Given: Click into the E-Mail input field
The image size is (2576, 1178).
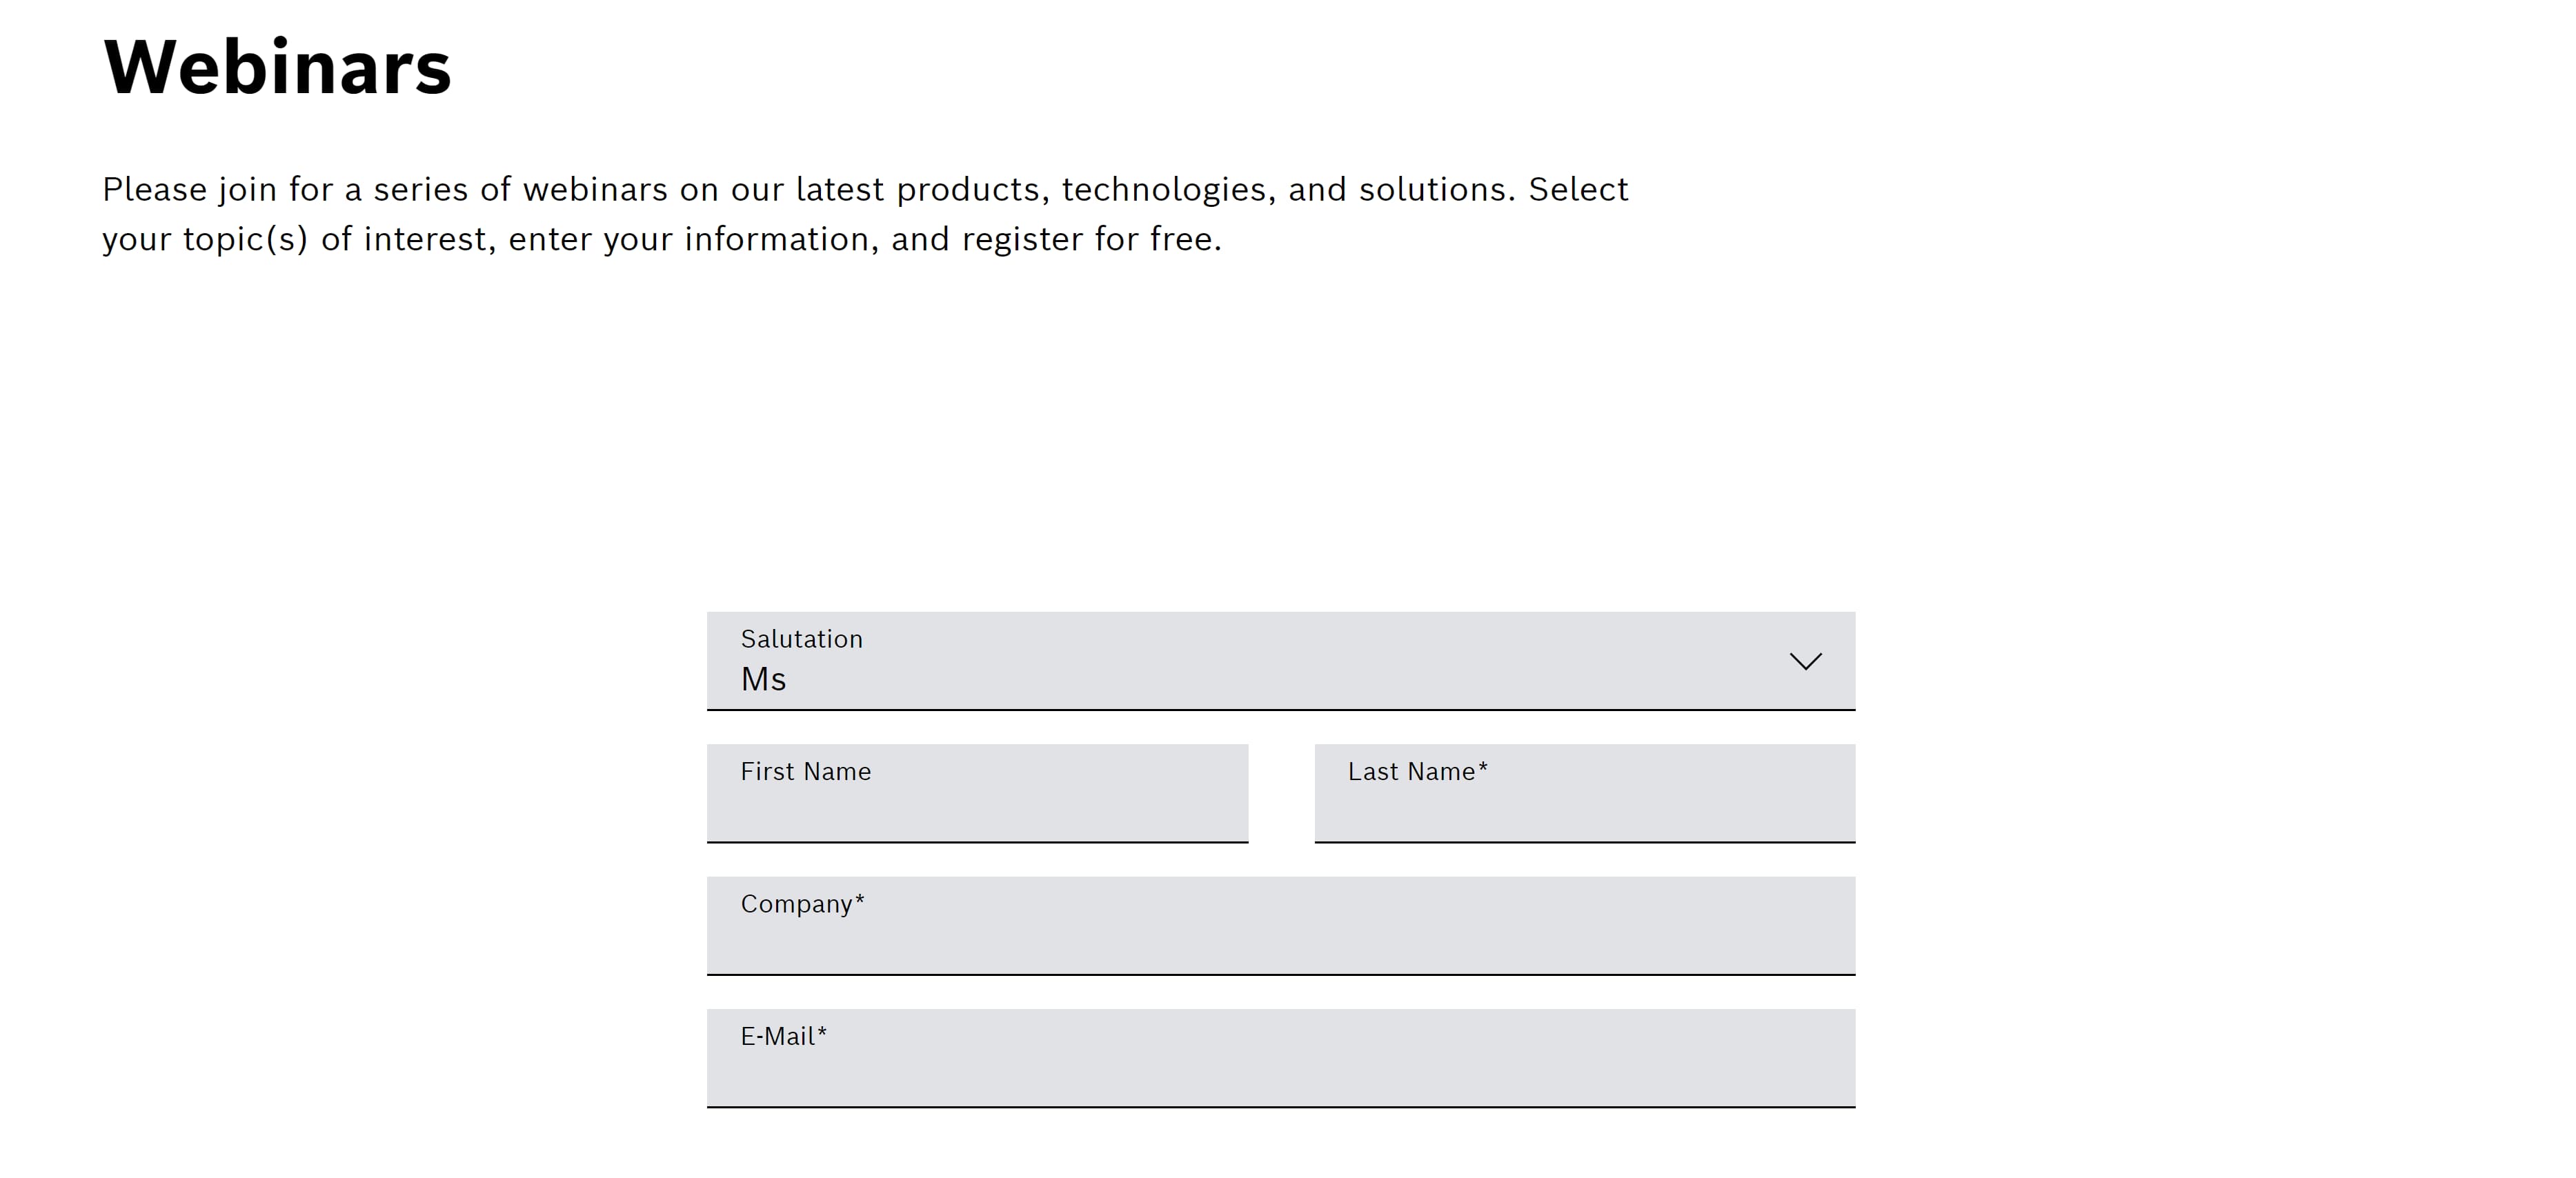Looking at the screenshot, I should (1280, 1070).
